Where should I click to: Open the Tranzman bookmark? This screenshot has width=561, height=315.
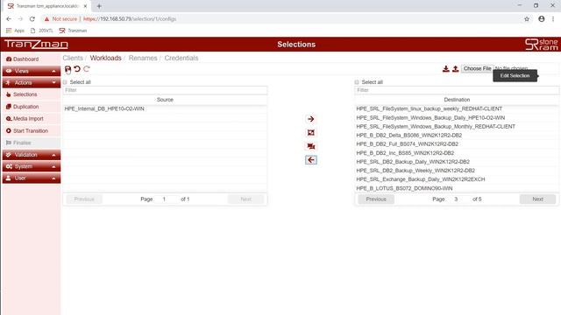coord(73,31)
